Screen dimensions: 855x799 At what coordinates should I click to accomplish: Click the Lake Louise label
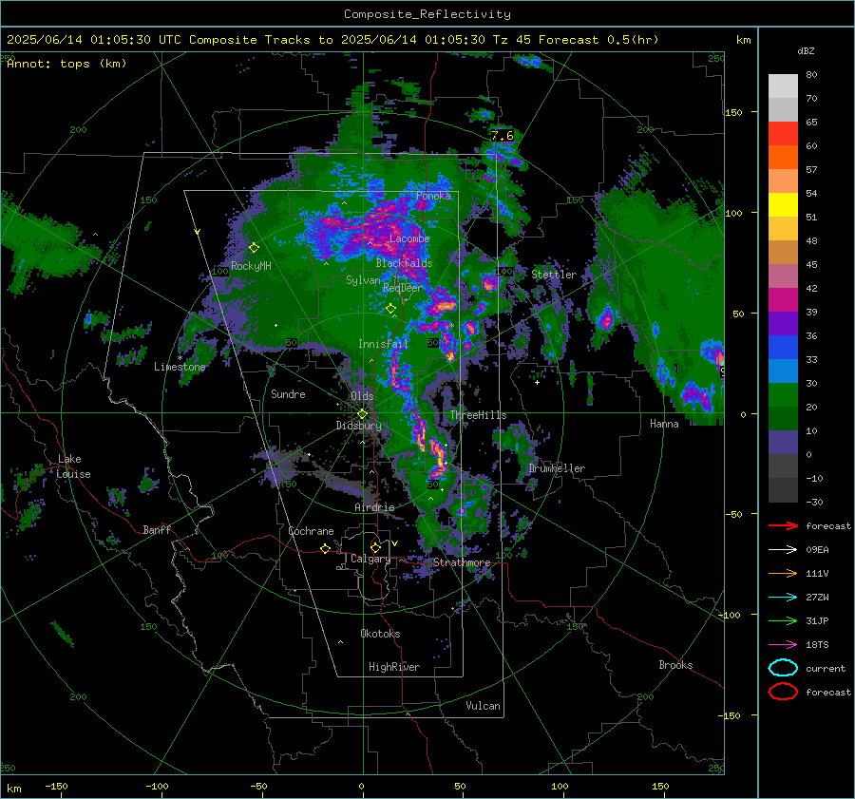click(x=74, y=466)
